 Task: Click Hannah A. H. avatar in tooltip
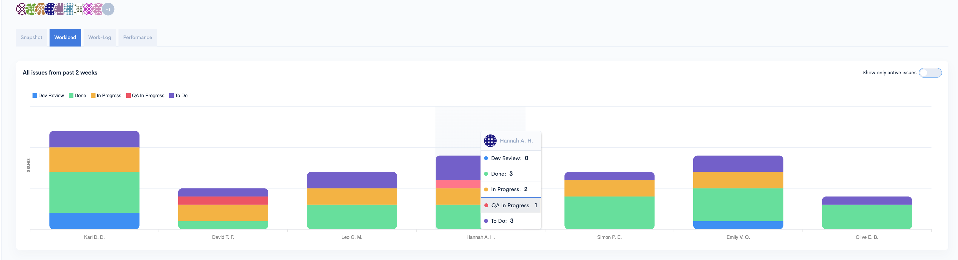click(x=490, y=141)
